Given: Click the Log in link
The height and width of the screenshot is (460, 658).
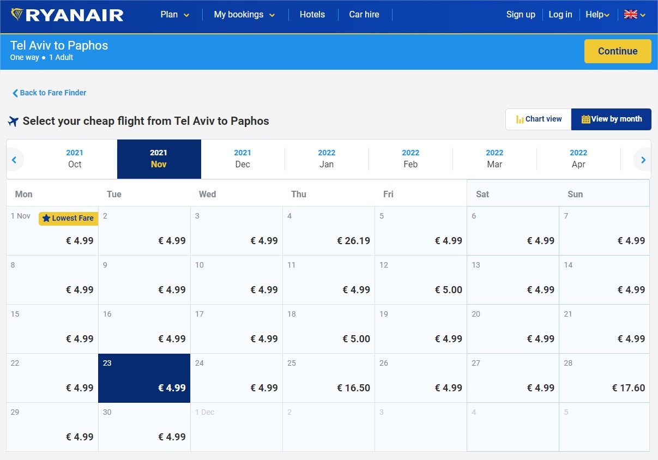Looking at the screenshot, I should [560, 15].
